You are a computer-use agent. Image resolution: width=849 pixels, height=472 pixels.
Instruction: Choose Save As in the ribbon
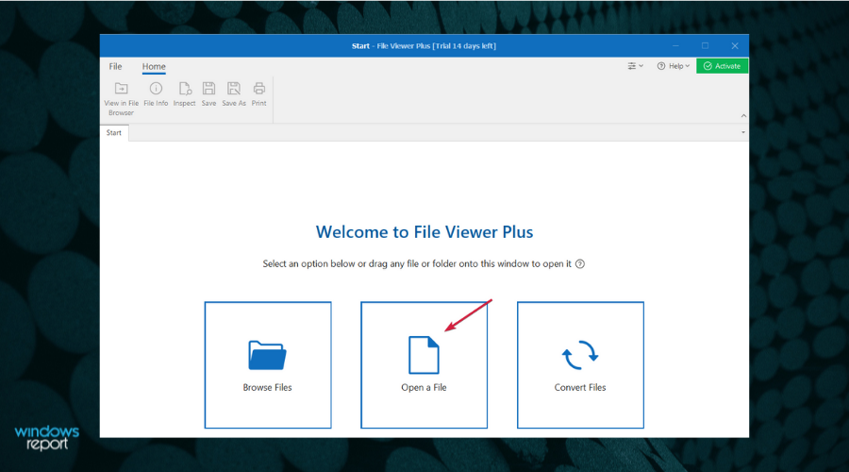234,93
